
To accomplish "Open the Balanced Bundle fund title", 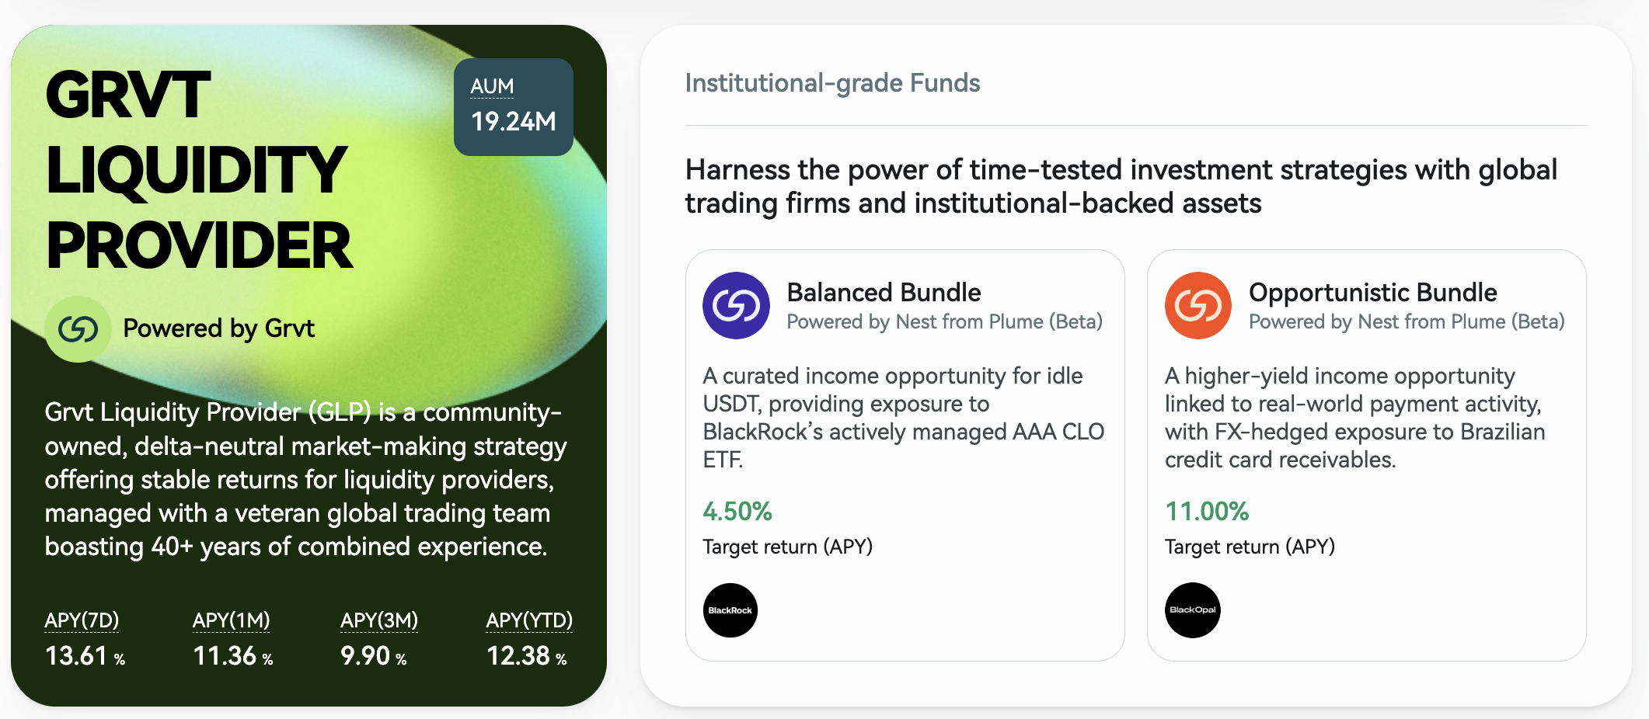I will coord(884,293).
